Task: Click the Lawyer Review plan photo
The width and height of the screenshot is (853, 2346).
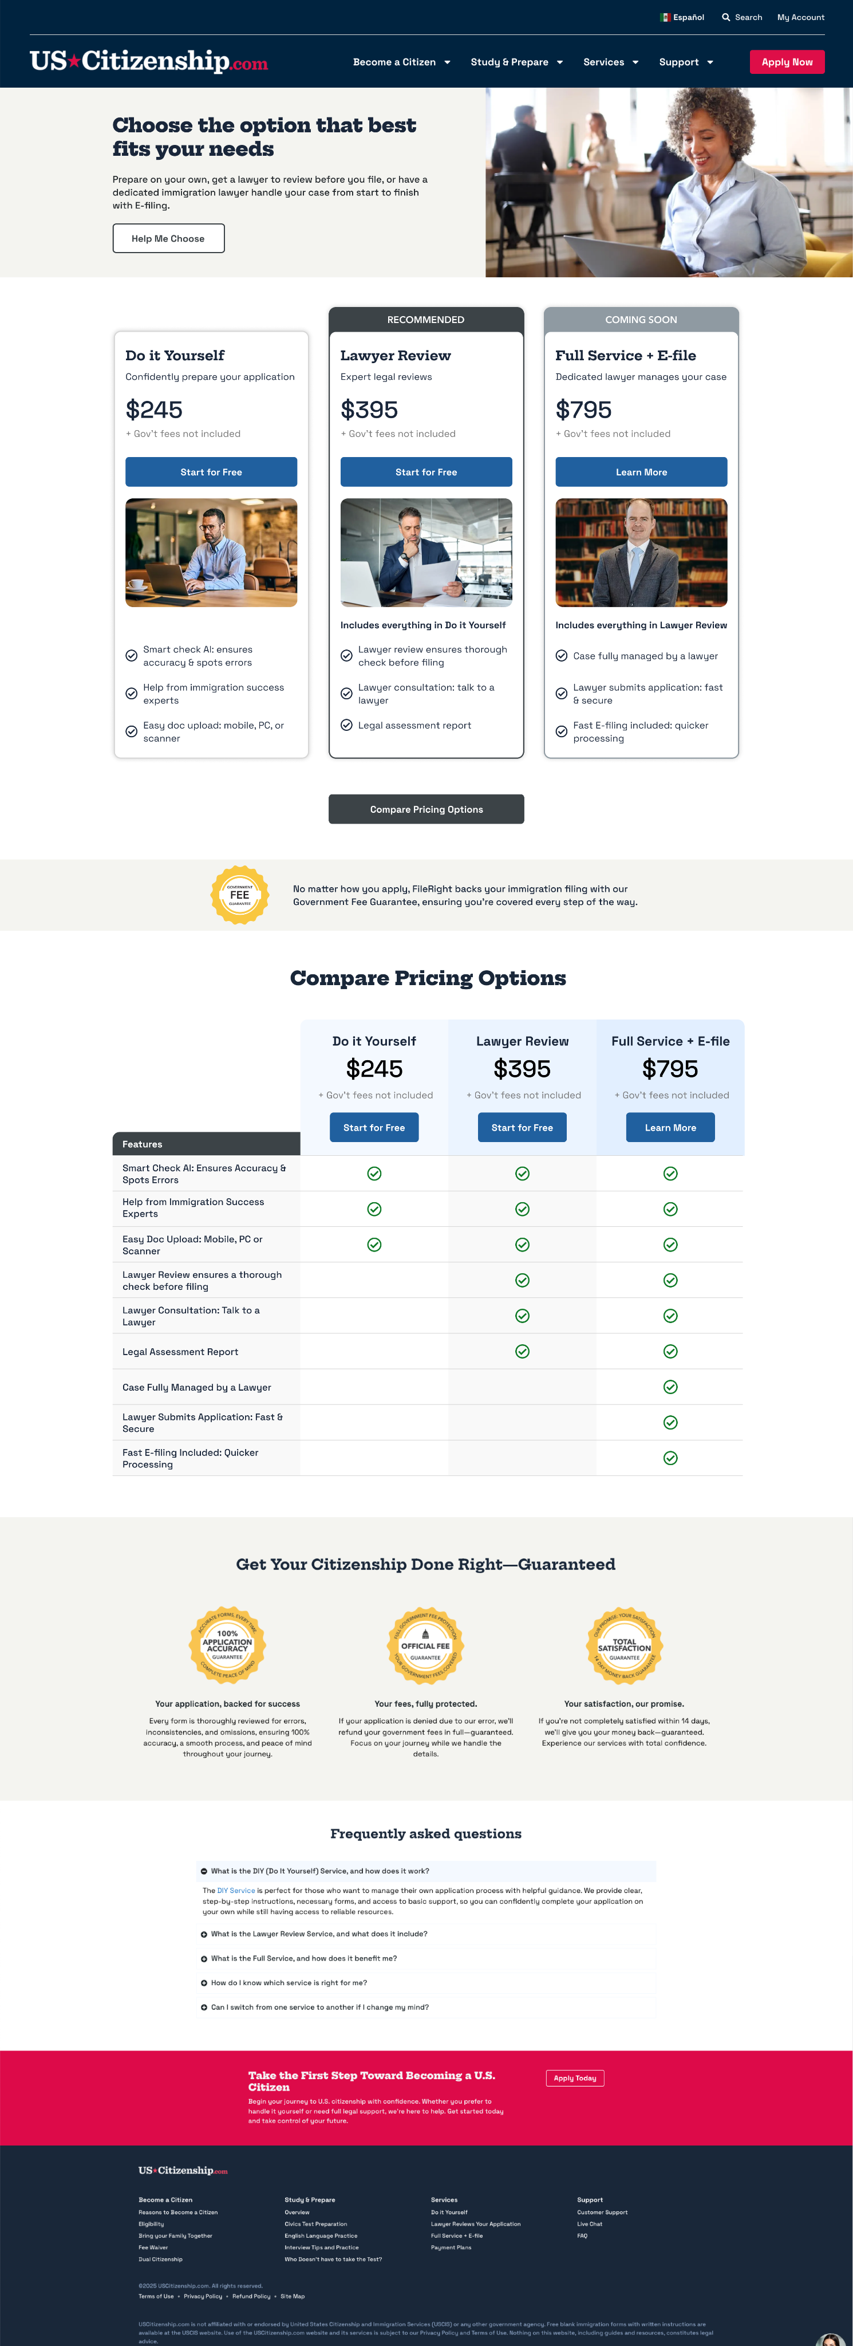Action: [x=426, y=552]
